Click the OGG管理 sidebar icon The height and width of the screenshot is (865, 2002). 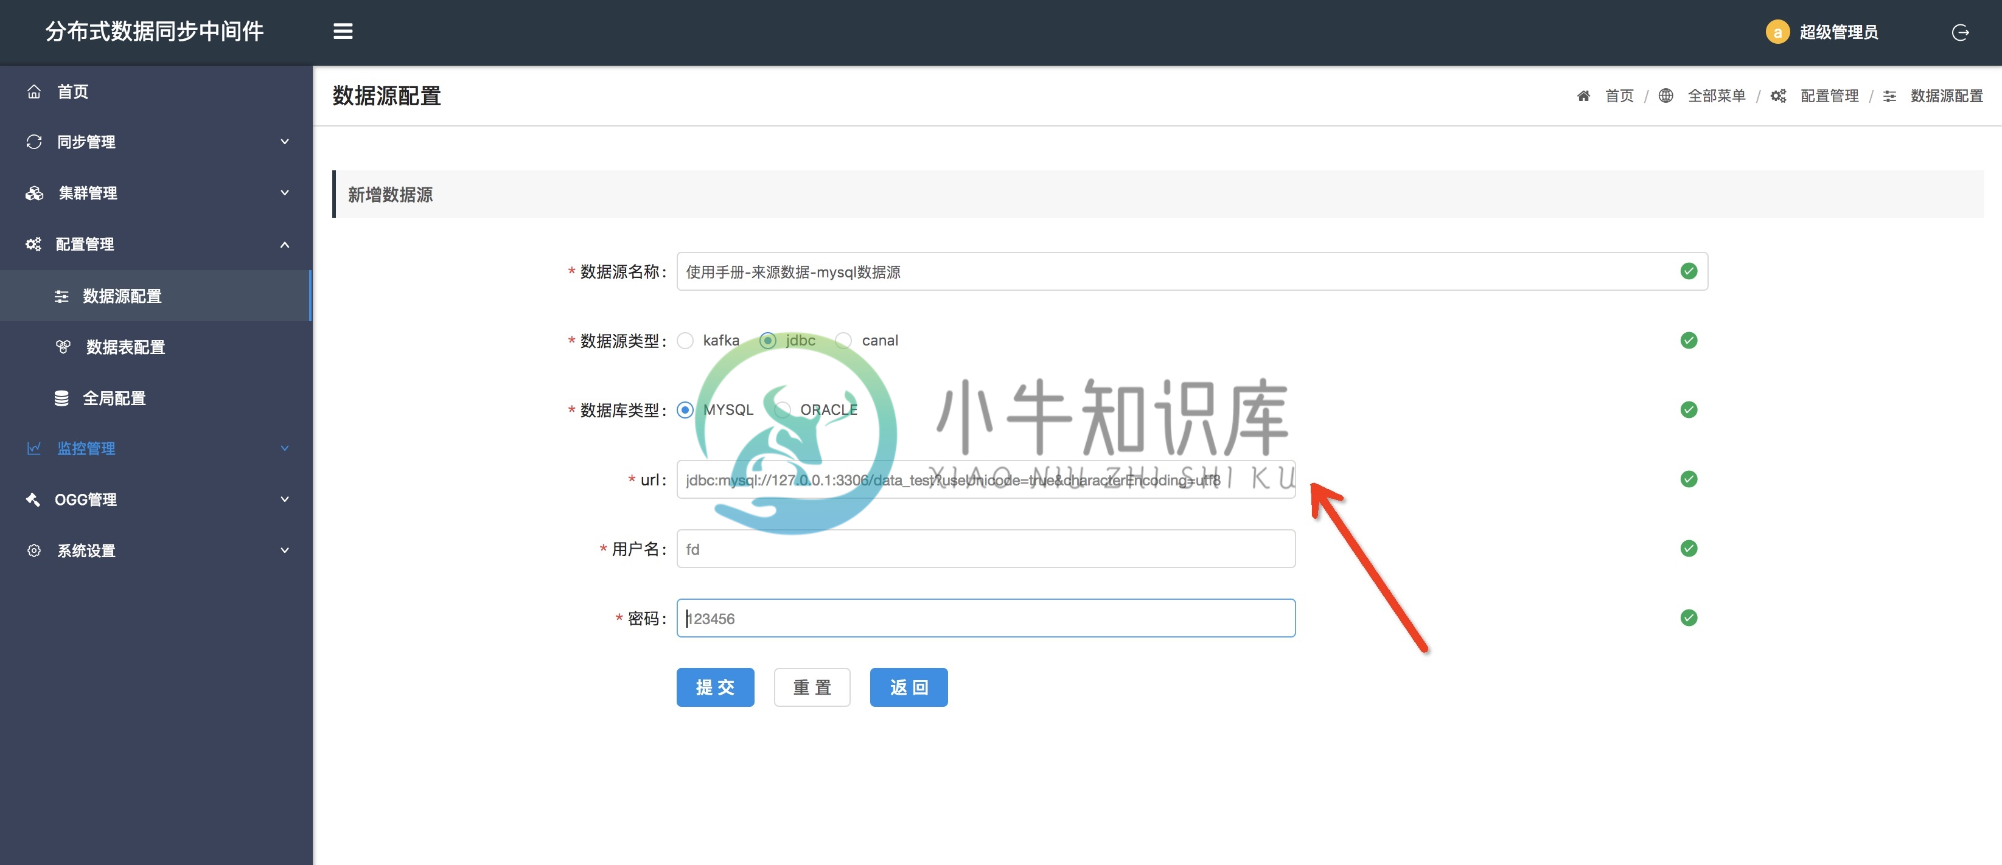[x=30, y=498]
